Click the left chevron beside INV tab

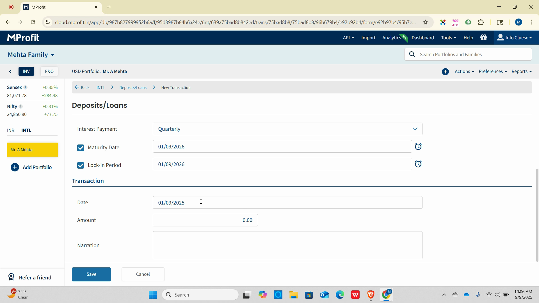point(10,72)
